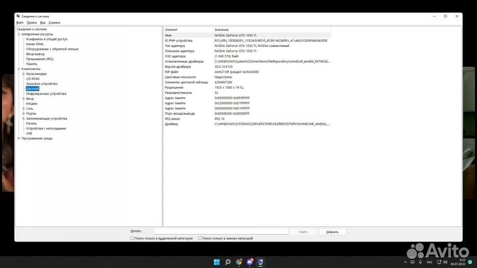477x268 pixels.
Task: Click the System Information taskbar icon
Action: point(260,263)
